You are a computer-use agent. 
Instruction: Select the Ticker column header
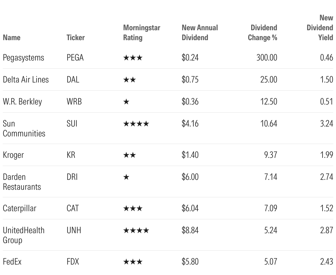(x=75, y=38)
